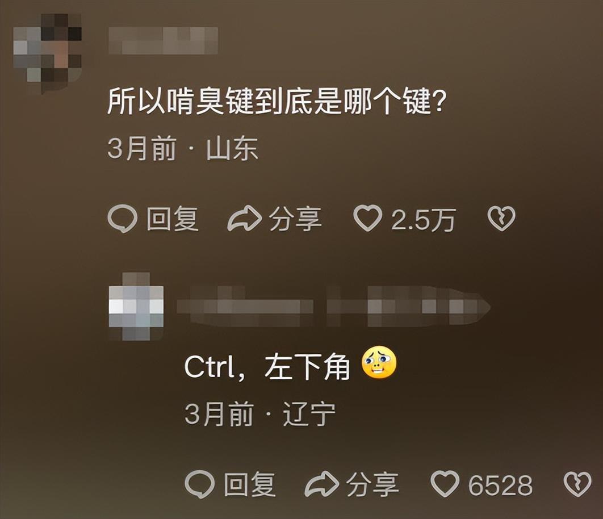Viewport: 603px width, 519px height.
Task: Tap the broken-heart dislike on Shandong comment
Action: click(x=501, y=219)
